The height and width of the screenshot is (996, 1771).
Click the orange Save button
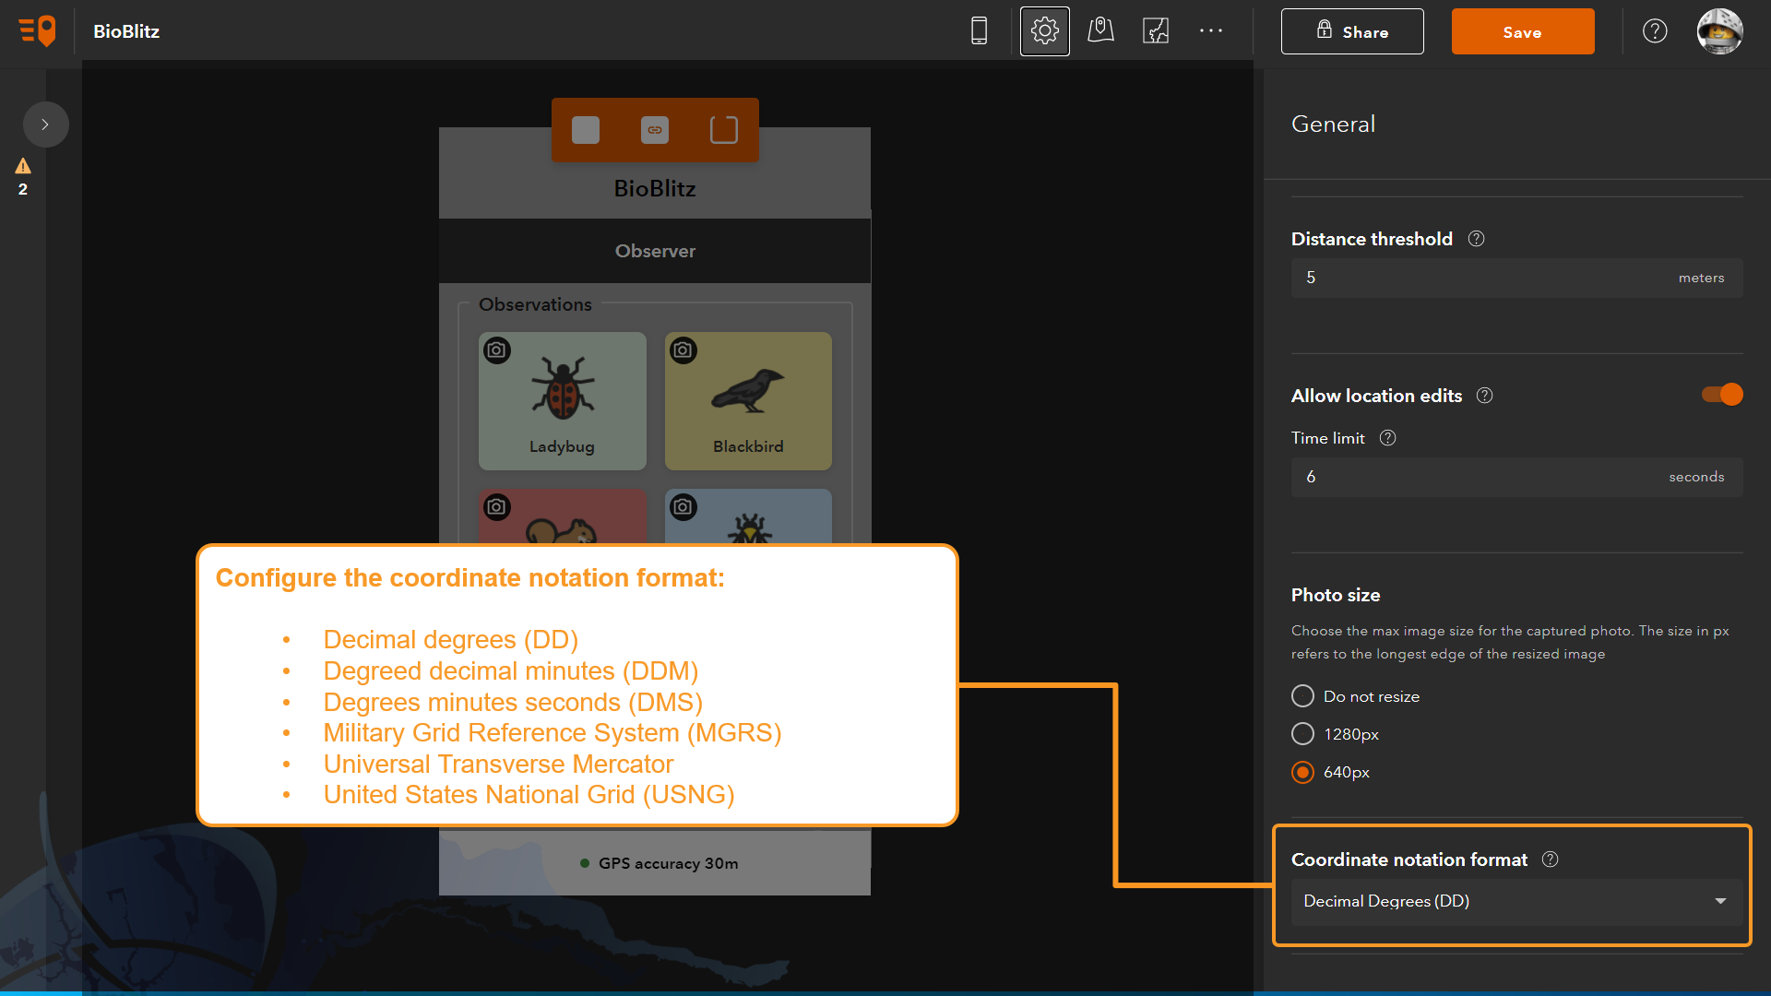tap(1523, 31)
